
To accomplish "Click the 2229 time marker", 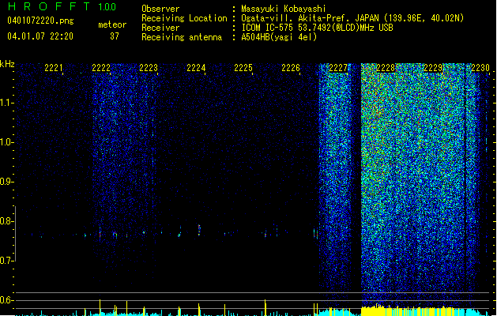I will tap(433, 68).
